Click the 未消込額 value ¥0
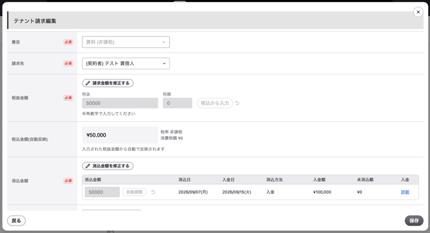 tap(359, 192)
